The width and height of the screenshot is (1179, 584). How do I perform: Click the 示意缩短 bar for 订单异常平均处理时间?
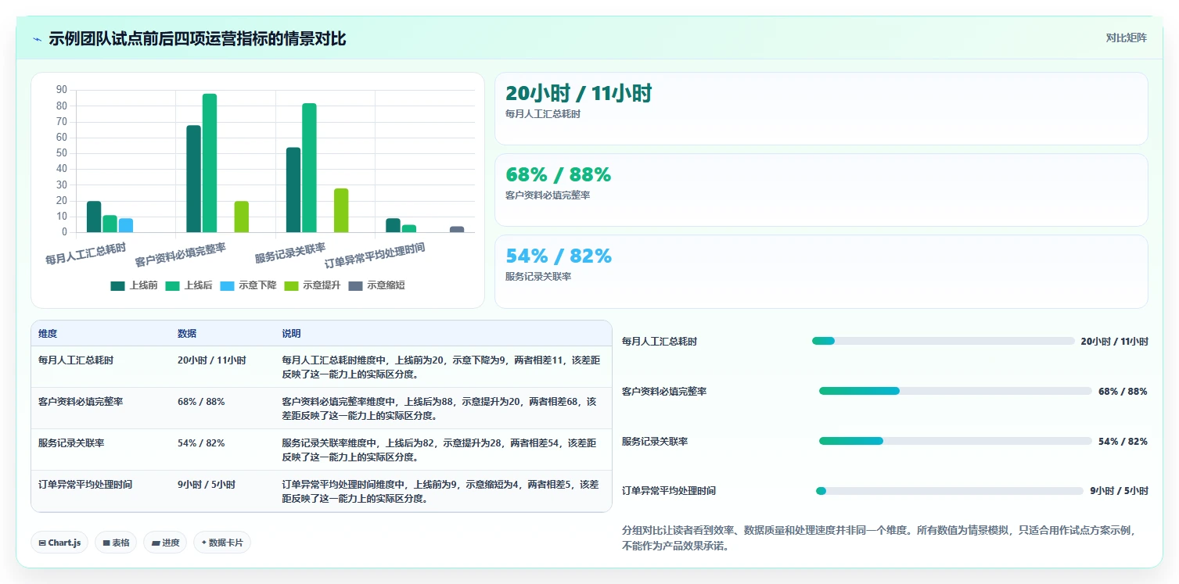(x=457, y=229)
